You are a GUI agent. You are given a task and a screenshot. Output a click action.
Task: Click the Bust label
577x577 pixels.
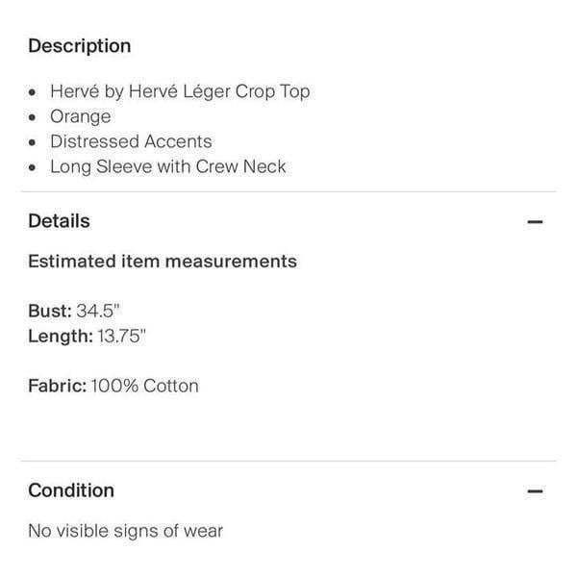pos(50,311)
